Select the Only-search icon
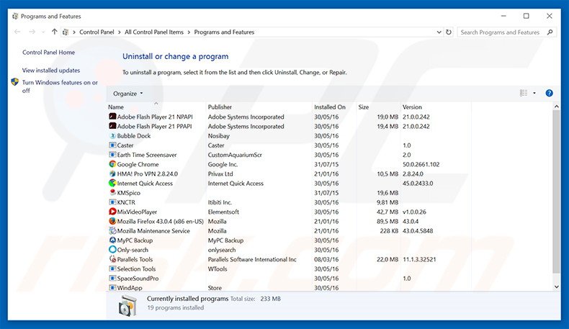The image size is (569, 329). point(112,250)
